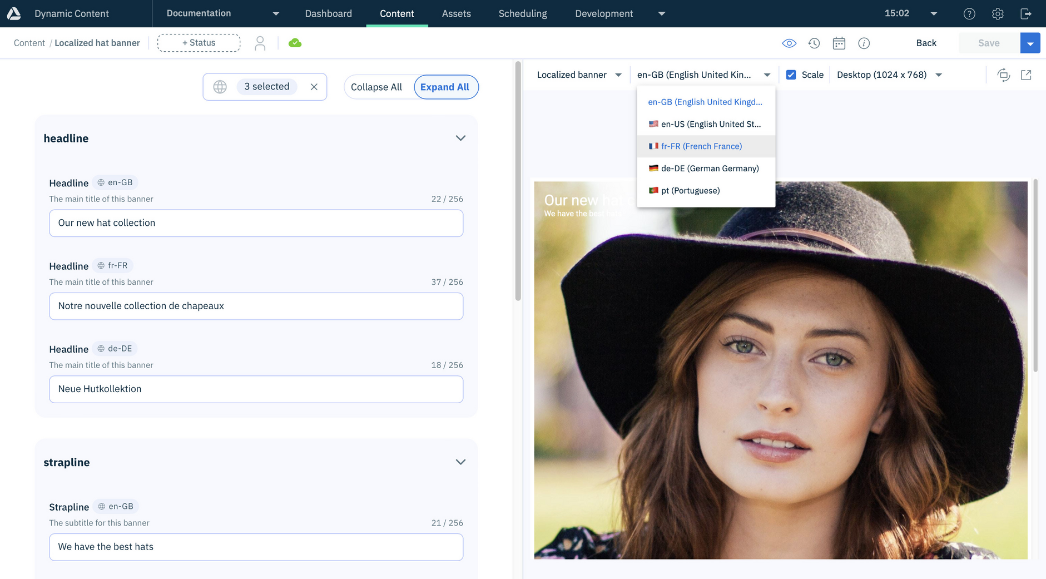
Task: Open the Save options dropdown arrow
Action: (x=1030, y=43)
